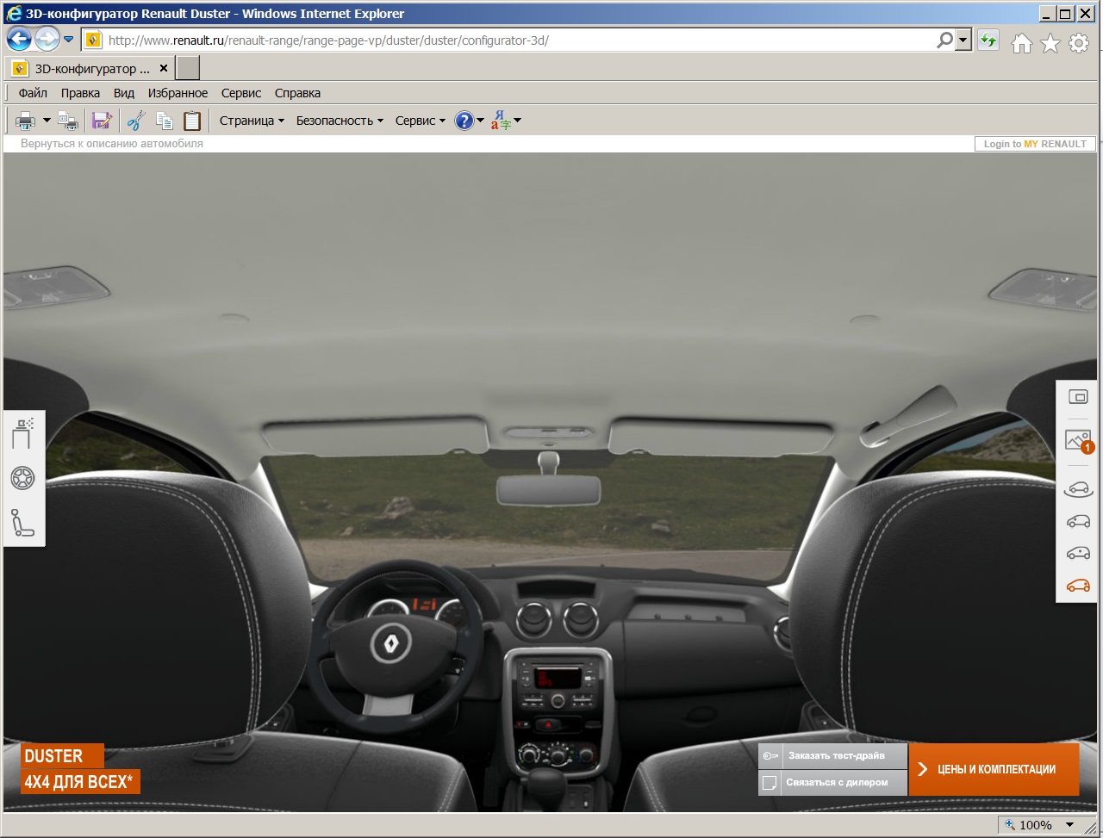Open the body paint color spray icon
The width and height of the screenshot is (1103, 838).
(x=22, y=433)
